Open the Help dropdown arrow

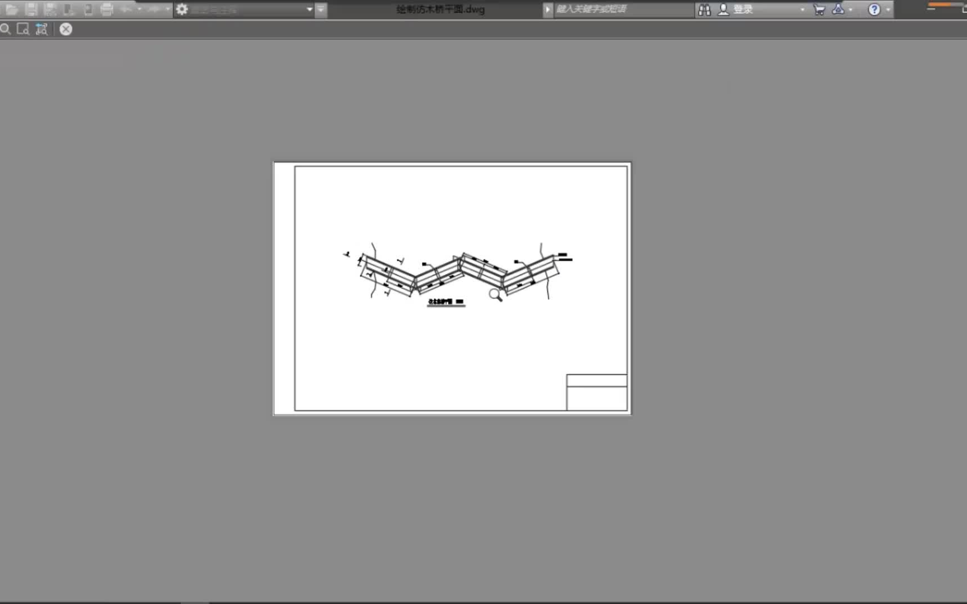click(888, 10)
